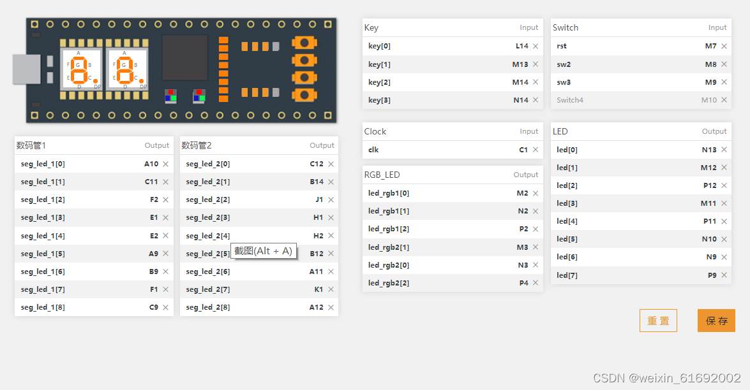The height and width of the screenshot is (390, 750).
Task: Remove led_rgb1[0] pin M2
Action: point(536,193)
